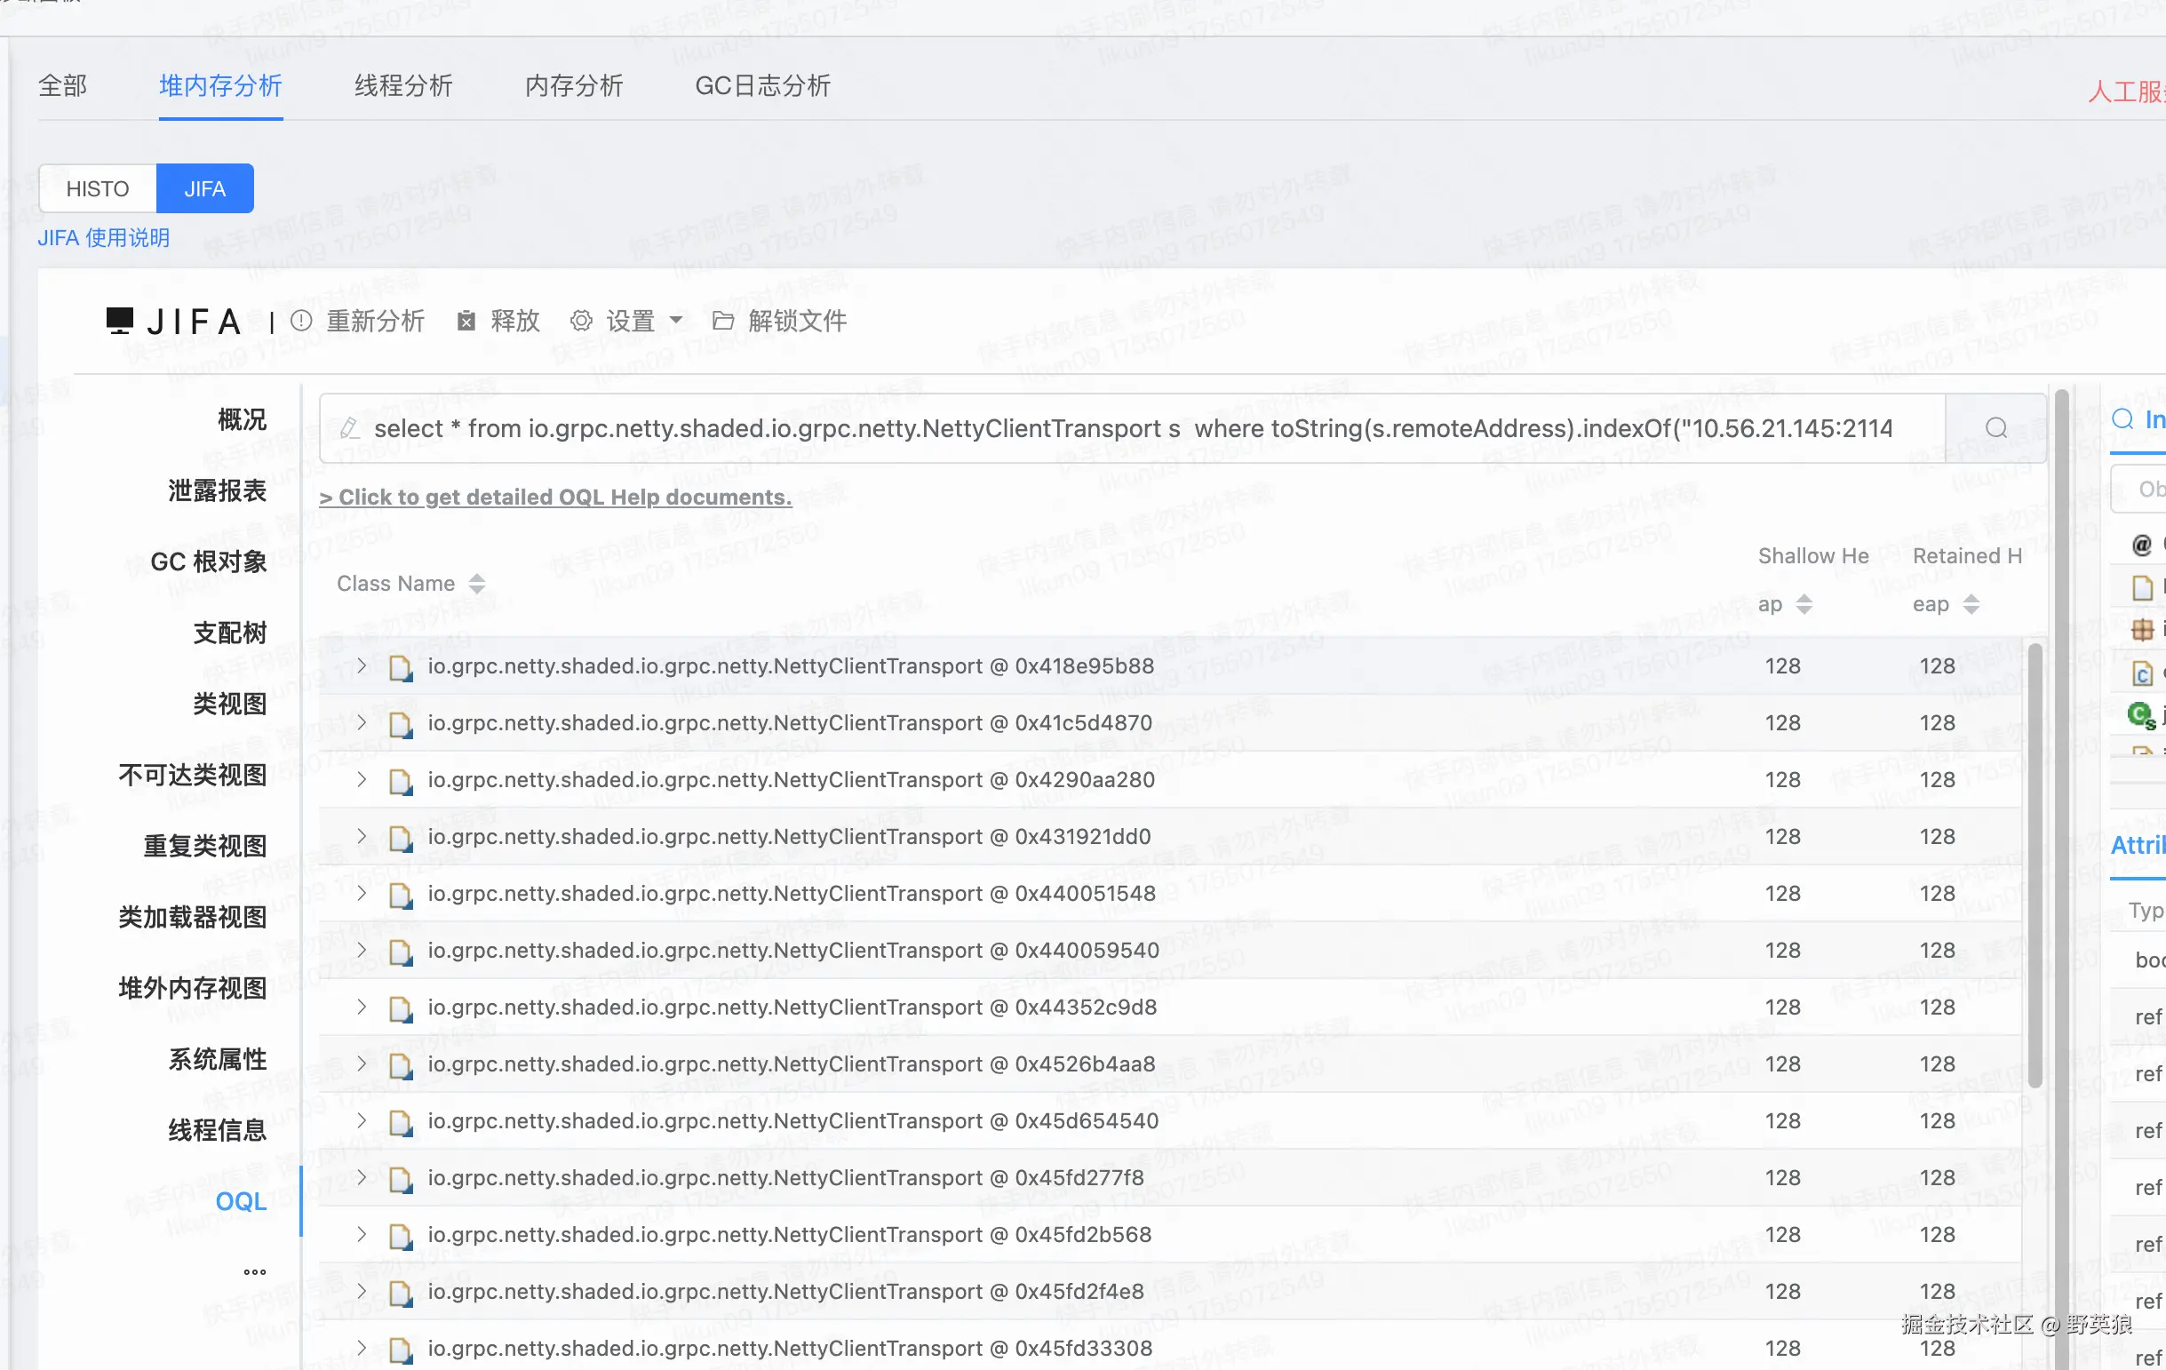Click the results table vertical scrollbar
The width and height of the screenshot is (2166, 1370).
point(2034,864)
